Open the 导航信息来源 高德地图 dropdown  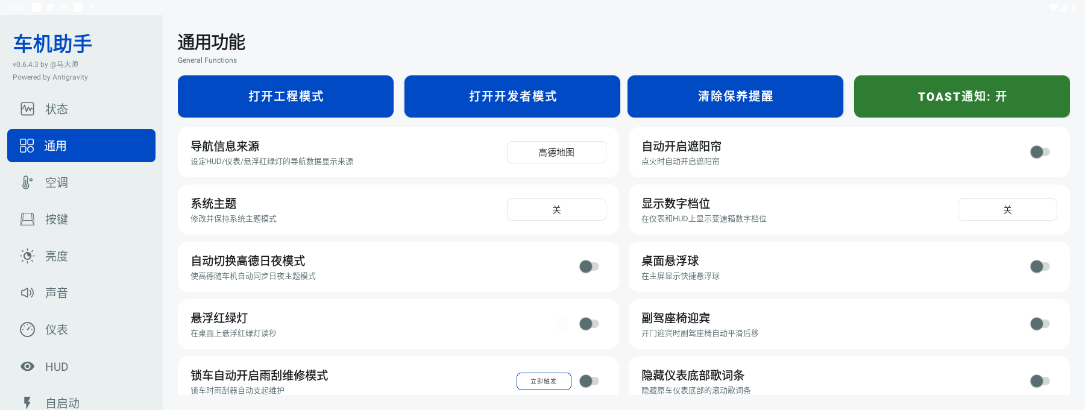click(556, 153)
